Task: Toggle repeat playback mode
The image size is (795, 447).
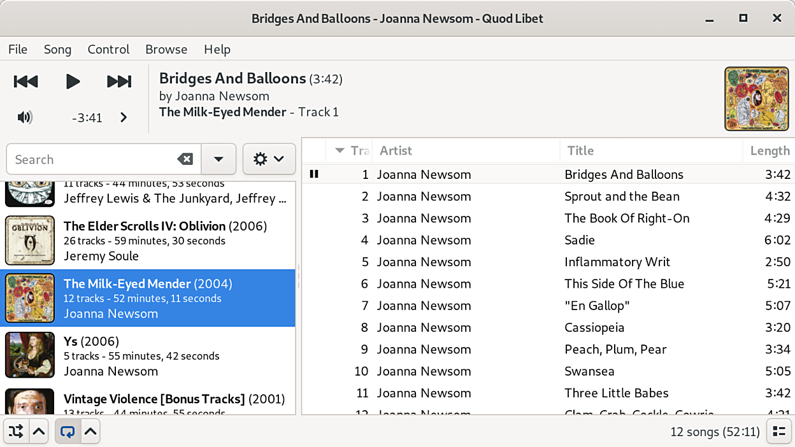Action: (x=68, y=432)
